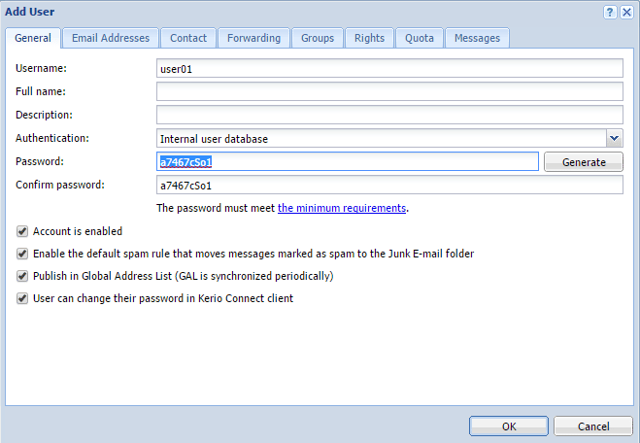Open the minimum requirements link
The image size is (640, 443).
[x=342, y=208]
